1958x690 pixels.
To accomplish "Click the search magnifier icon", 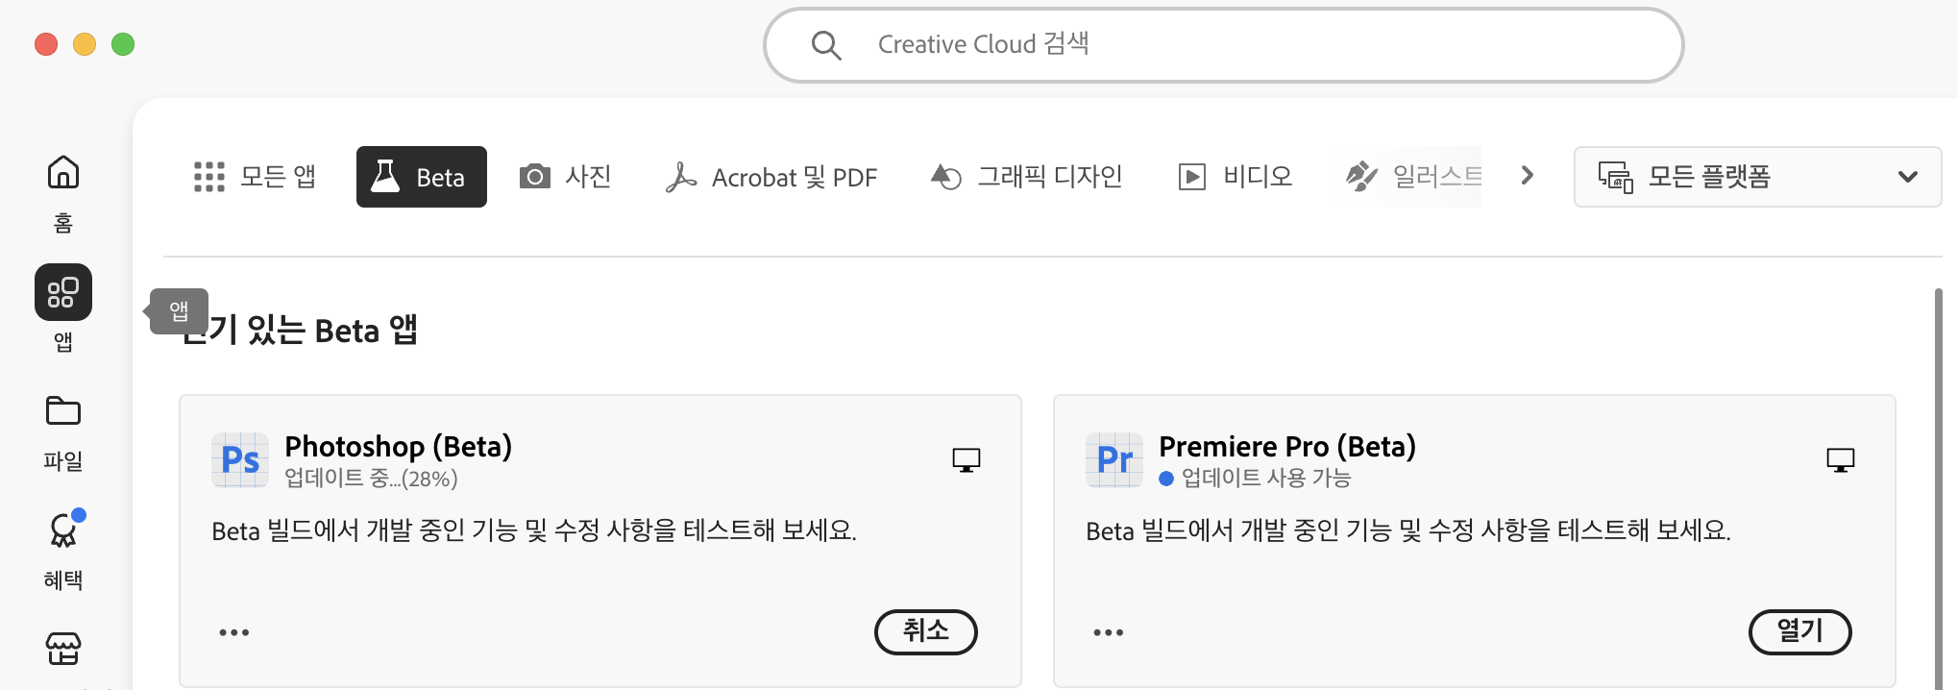I will (825, 45).
